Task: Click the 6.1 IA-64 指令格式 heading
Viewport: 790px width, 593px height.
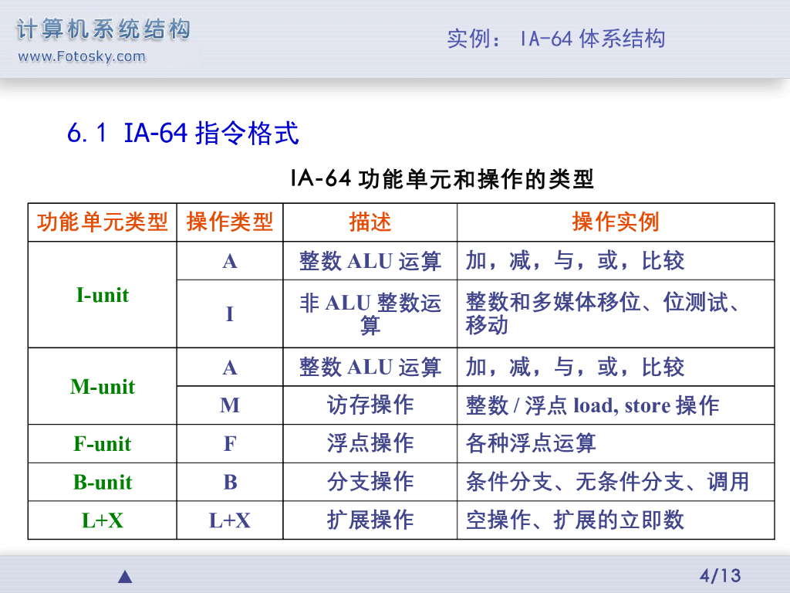Action: point(183,134)
